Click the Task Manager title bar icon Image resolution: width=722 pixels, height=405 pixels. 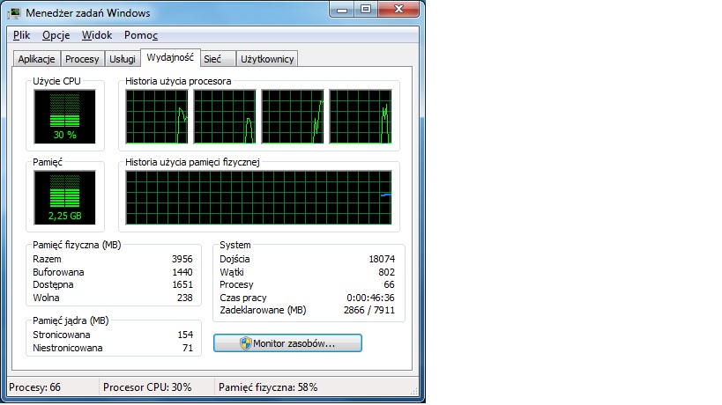(x=14, y=13)
